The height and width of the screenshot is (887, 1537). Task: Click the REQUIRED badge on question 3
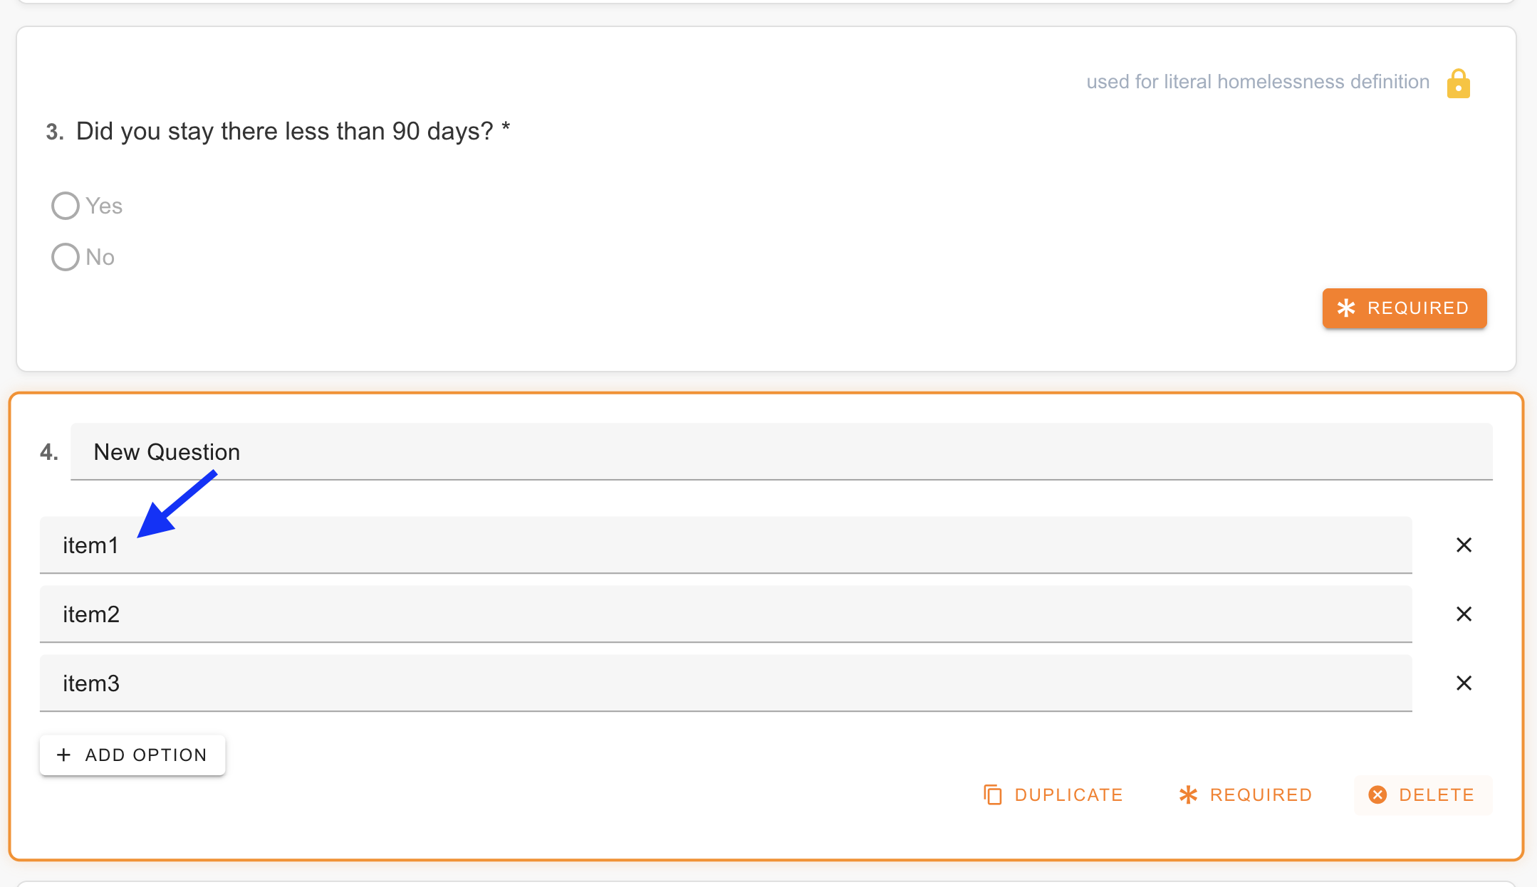(1403, 308)
